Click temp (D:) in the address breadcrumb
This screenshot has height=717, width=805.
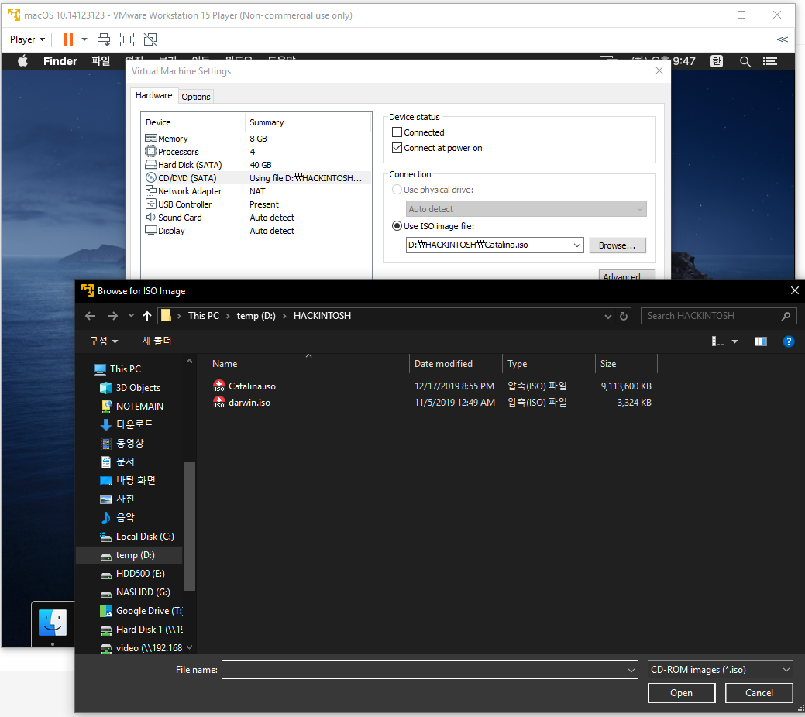tap(256, 316)
